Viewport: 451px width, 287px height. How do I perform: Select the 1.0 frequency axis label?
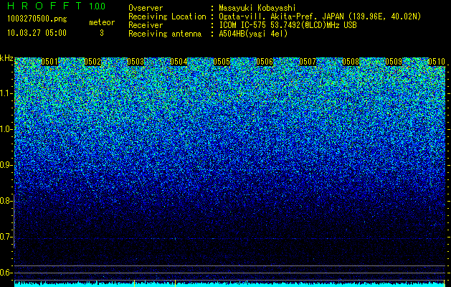coord(6,129)
